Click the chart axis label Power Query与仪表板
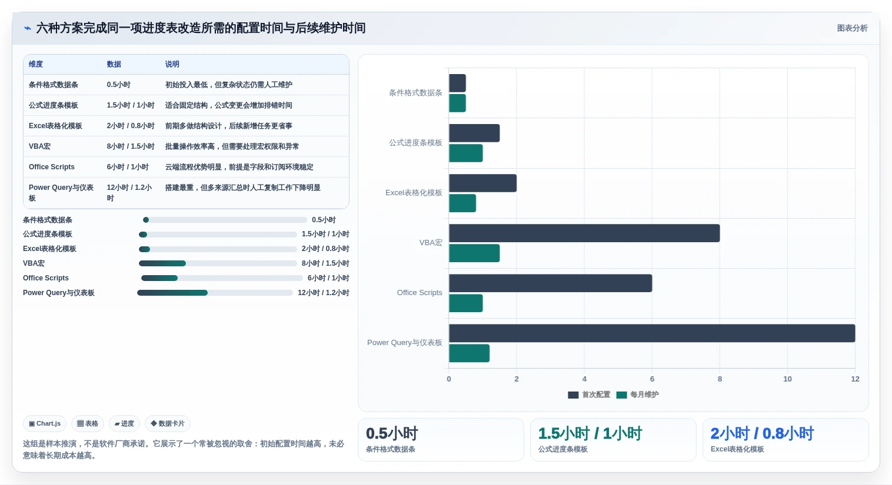 point(405,343)
